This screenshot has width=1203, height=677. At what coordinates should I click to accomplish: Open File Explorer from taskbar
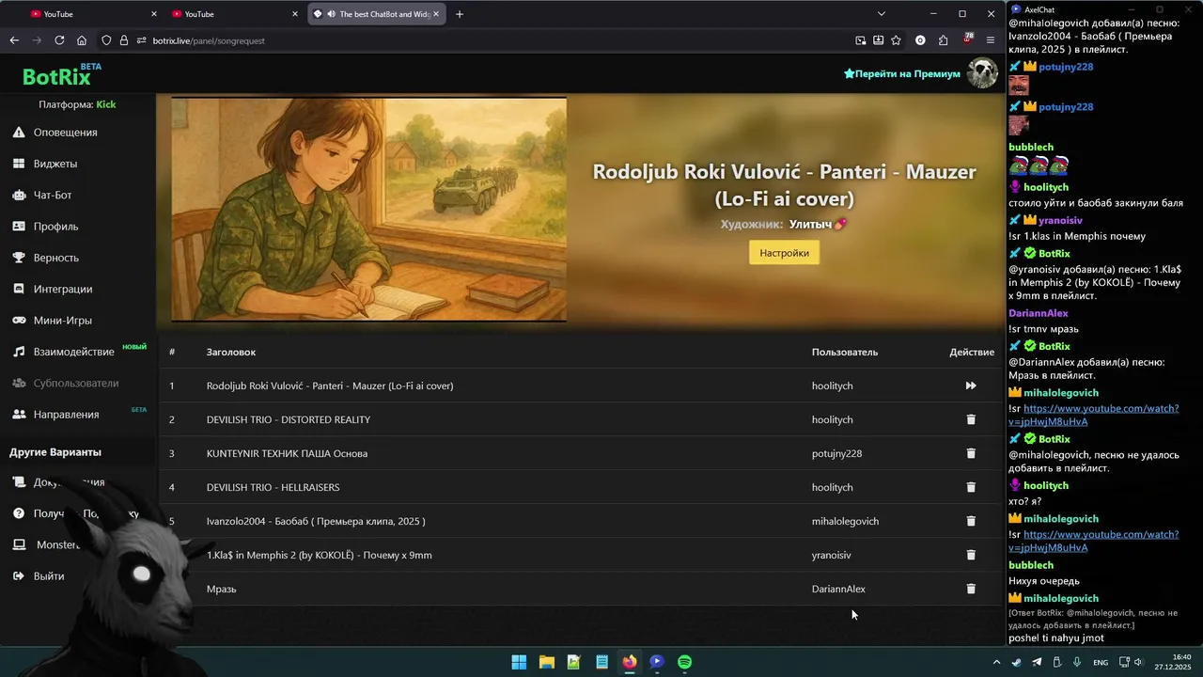[x=546, y=662]
